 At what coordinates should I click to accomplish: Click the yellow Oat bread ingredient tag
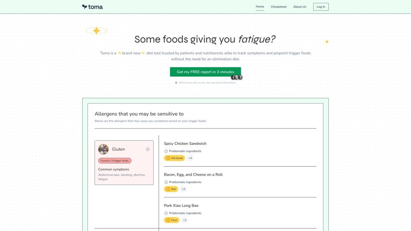click(x=175, y=158)
